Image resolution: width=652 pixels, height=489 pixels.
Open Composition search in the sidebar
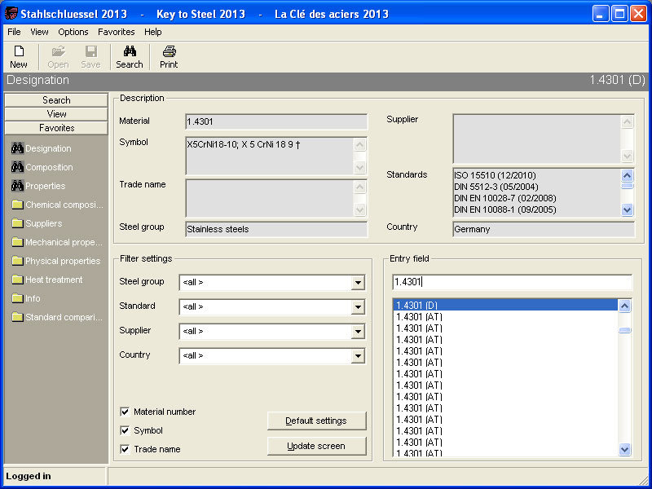pos(42,167)
